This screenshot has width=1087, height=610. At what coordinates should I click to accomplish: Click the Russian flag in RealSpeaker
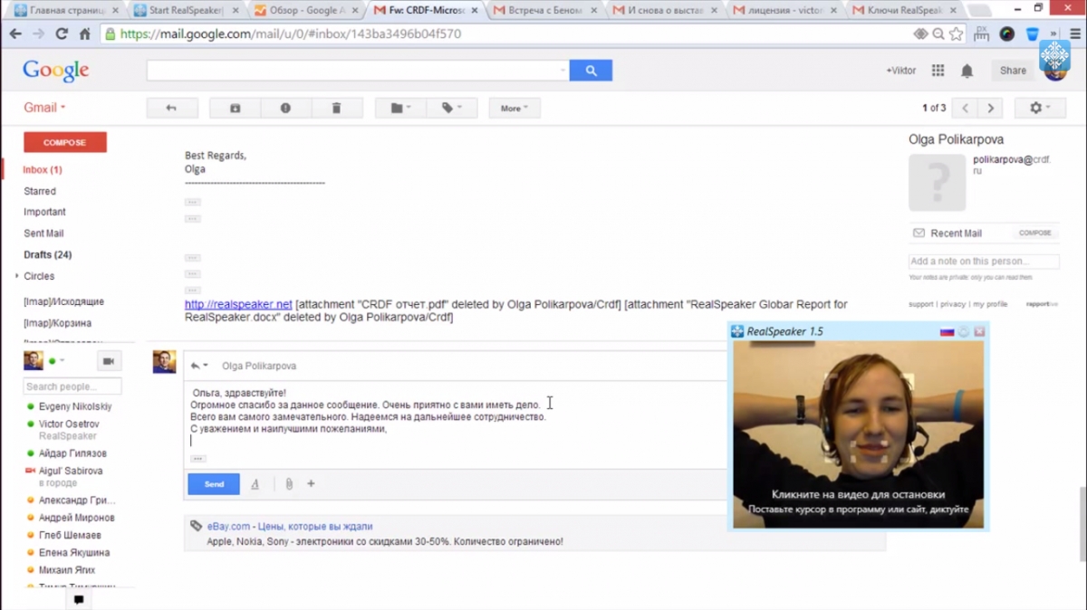947,332
